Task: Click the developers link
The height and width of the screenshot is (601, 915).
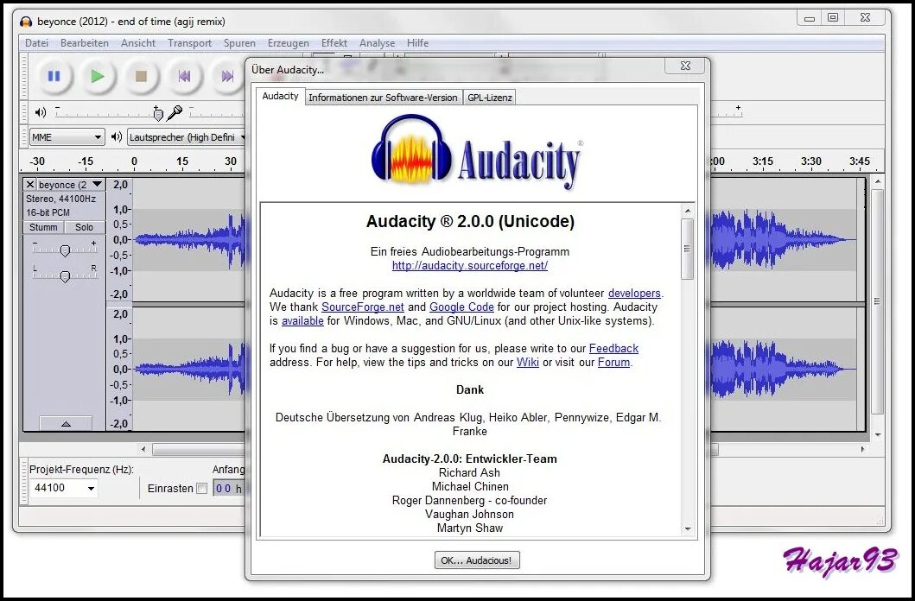Action: point(634,294)
